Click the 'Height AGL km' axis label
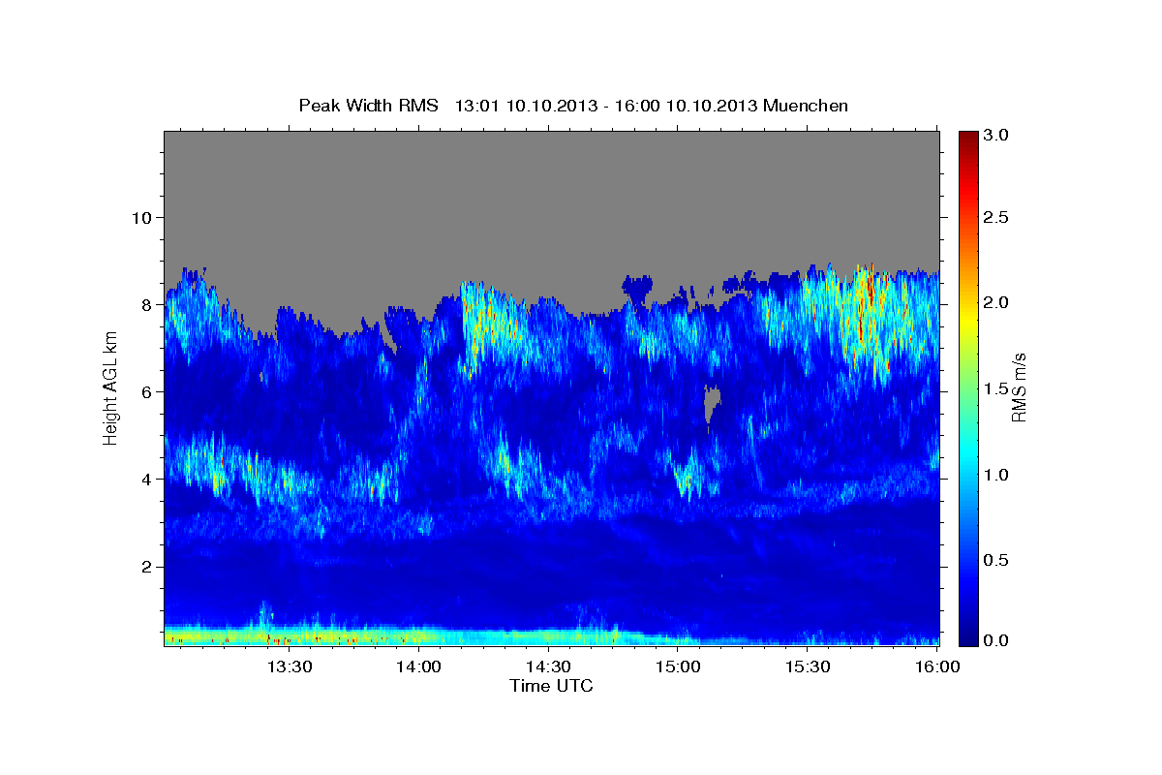 (110, 388)
